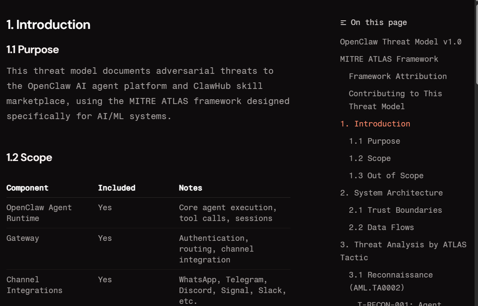This screenshot has width=478, height=306.
Task: Click the Included column header
Action: [116, 188]
